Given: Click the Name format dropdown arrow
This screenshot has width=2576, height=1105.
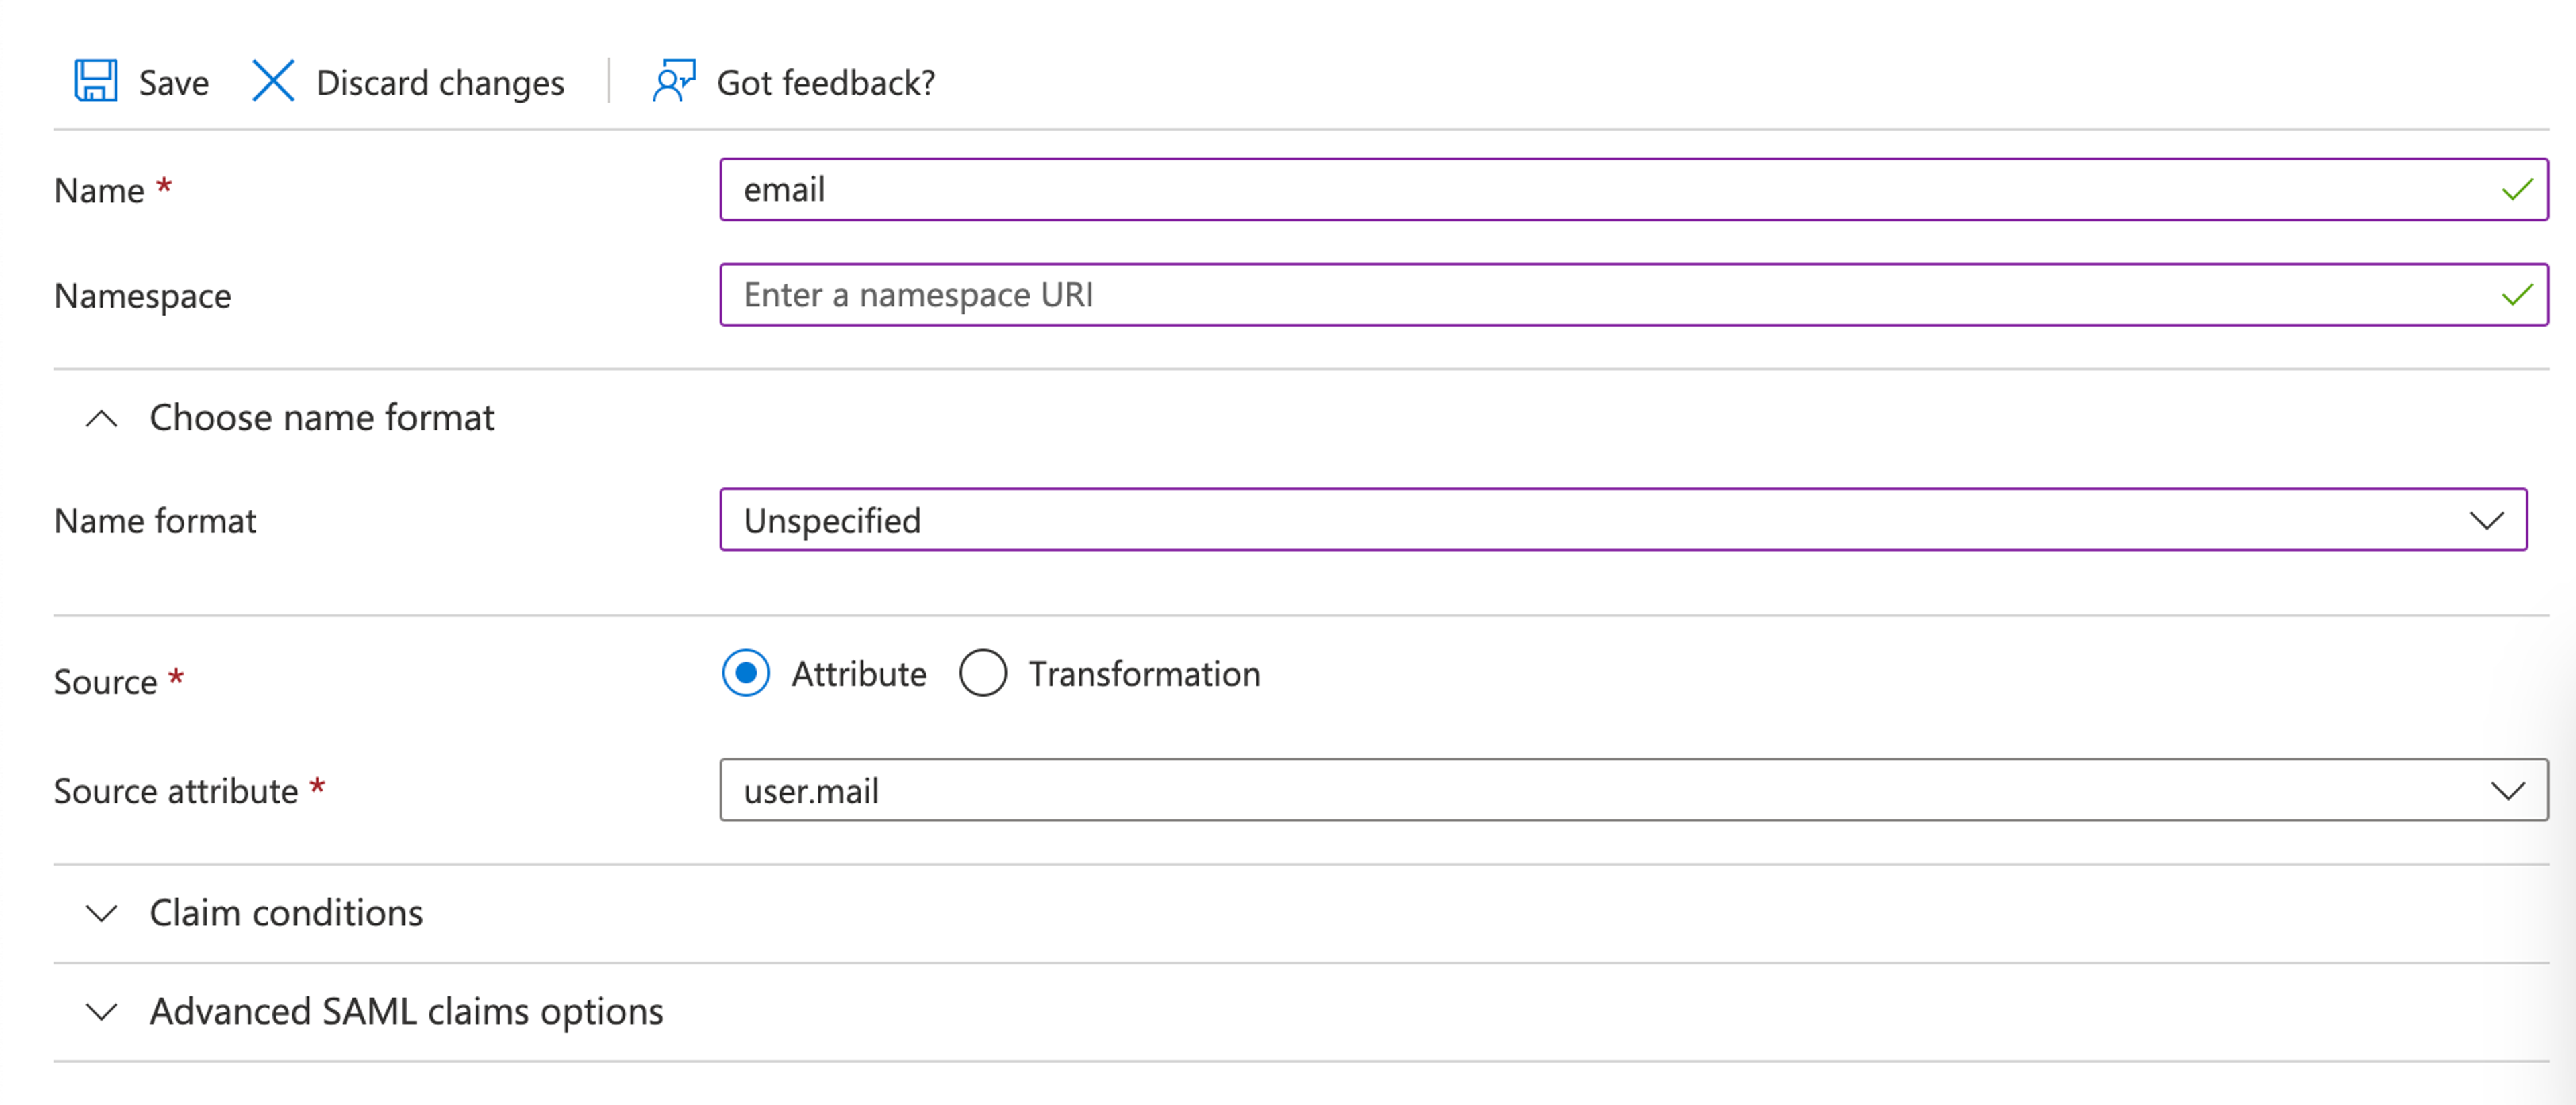Looking at the screenshot, I should click(2486, 520).
